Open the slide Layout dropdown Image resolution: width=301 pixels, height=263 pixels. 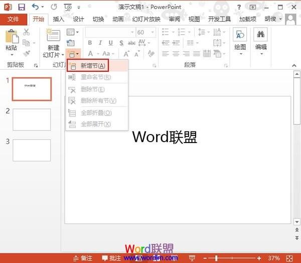pyautogui.click(x=73, y=32)
